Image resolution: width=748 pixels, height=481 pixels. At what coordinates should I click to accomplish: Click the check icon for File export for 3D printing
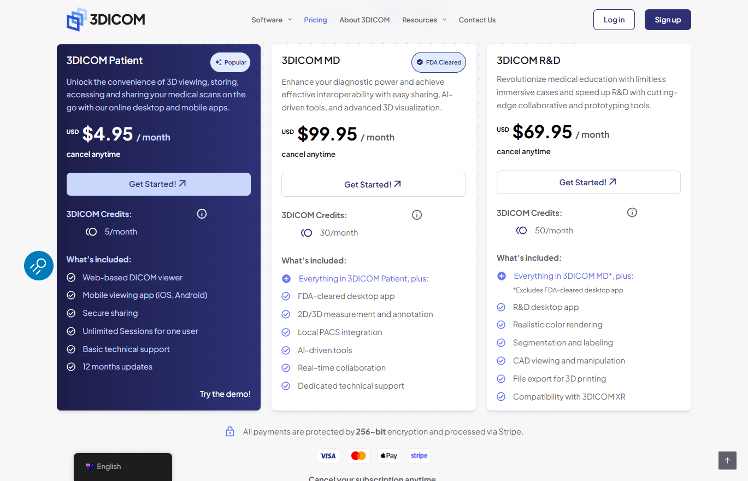click(501, 379)
